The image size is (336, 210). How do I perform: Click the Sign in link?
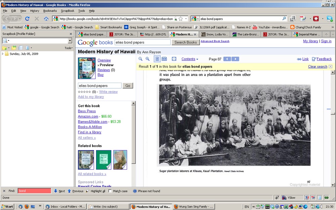(x=326, y=41)
